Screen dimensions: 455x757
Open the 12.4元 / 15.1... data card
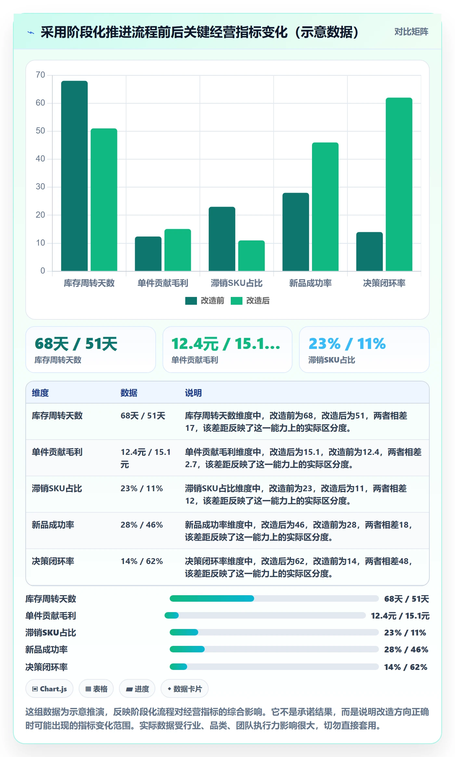(x=227, y=350)
